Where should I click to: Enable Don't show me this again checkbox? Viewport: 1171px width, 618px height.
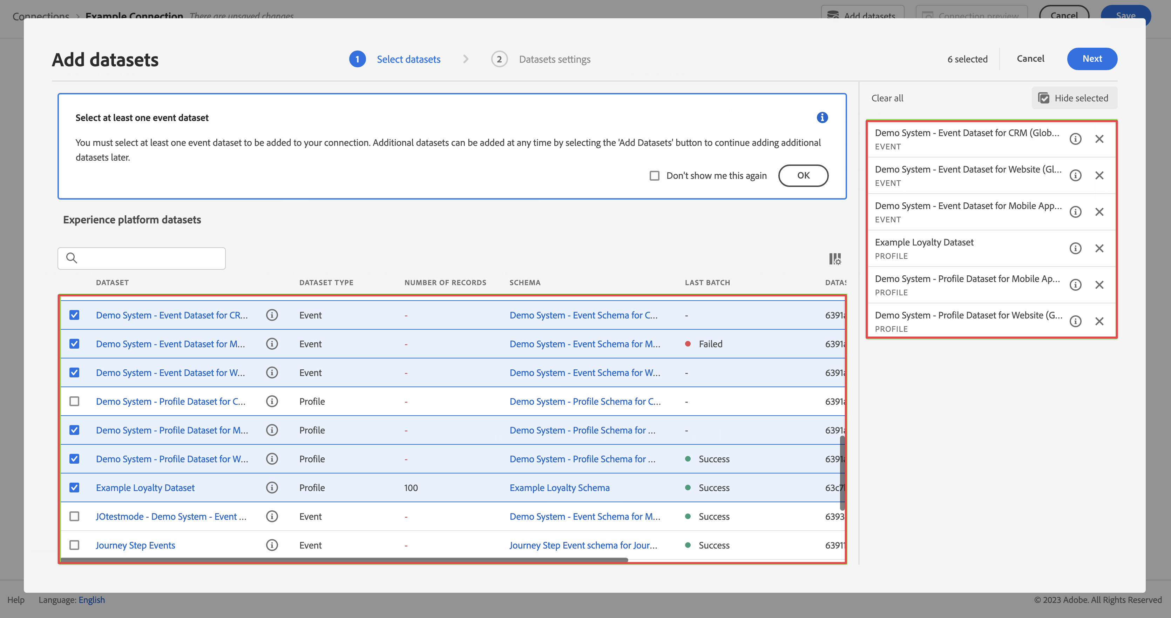pyautogui.click(x=654, y=175)
